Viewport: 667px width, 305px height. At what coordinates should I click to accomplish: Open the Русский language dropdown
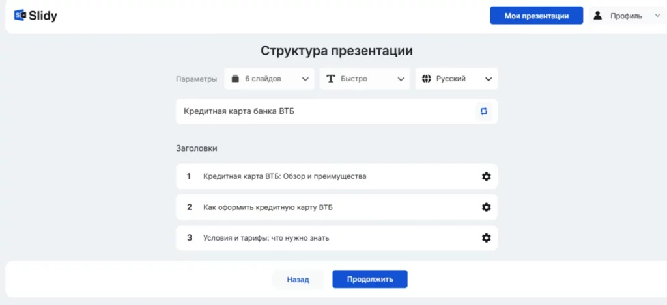(x=457, y=79)
